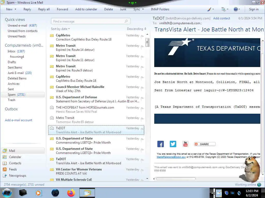This screenshot has width=265, height=198.
Task: Open the Windows Start orb
Action: pyautogui.click(x=7, y=193)
